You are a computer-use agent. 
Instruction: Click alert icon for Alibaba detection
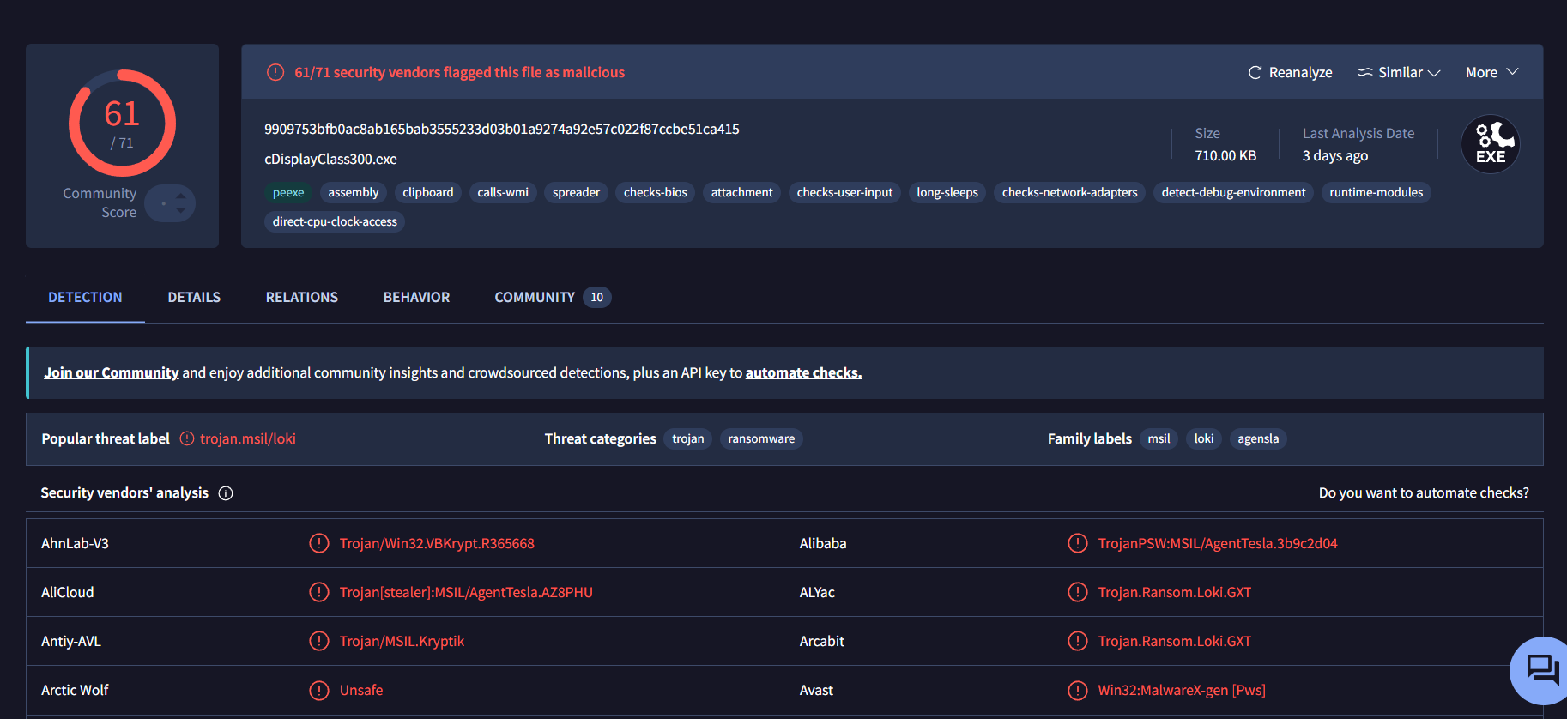1078,543
